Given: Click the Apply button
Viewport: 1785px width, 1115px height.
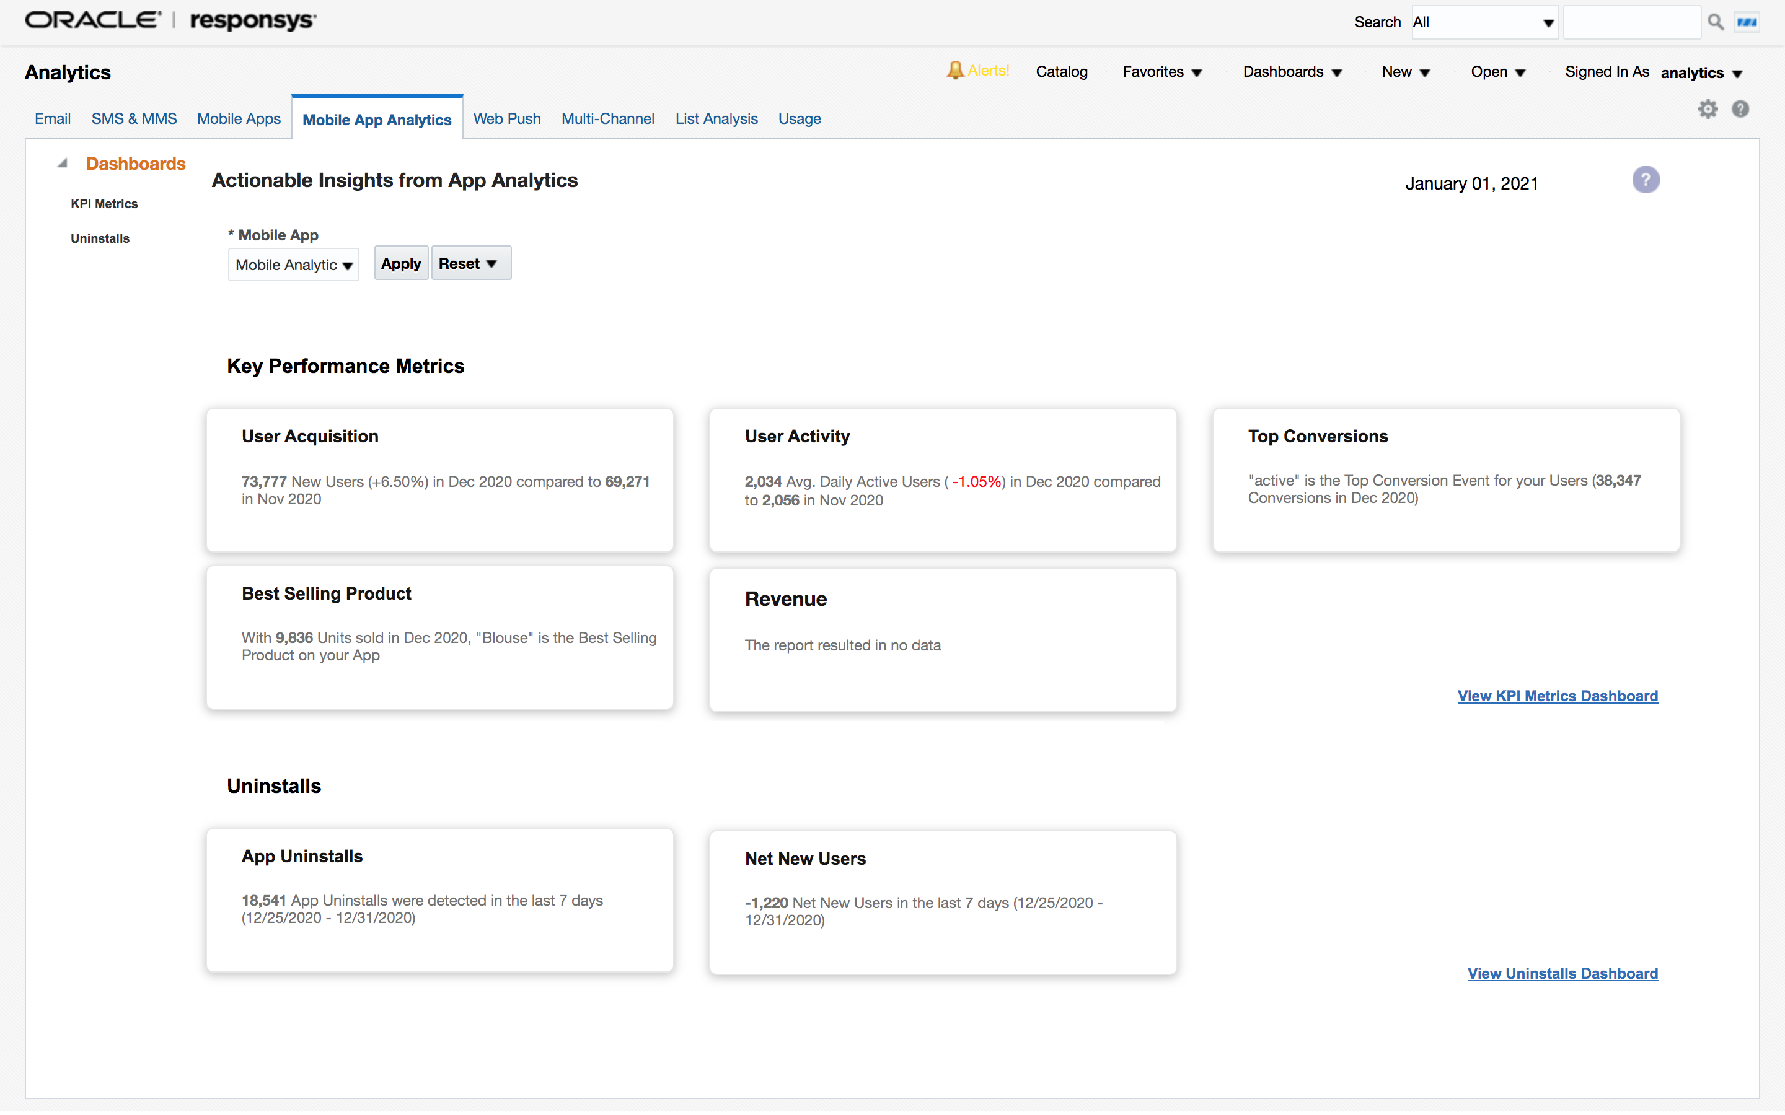Looking at the screenshot, I should [400, 264].
